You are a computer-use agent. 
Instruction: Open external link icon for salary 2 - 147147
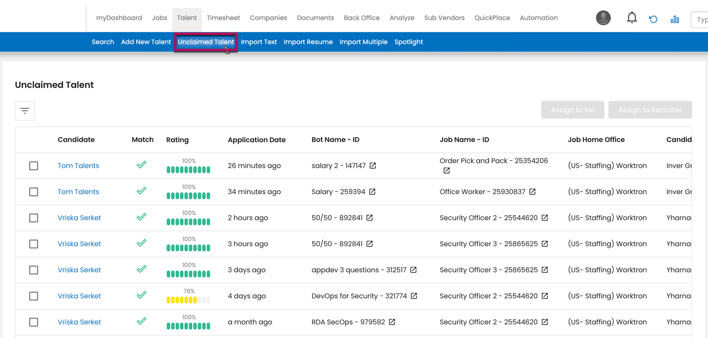coord(373,166)
